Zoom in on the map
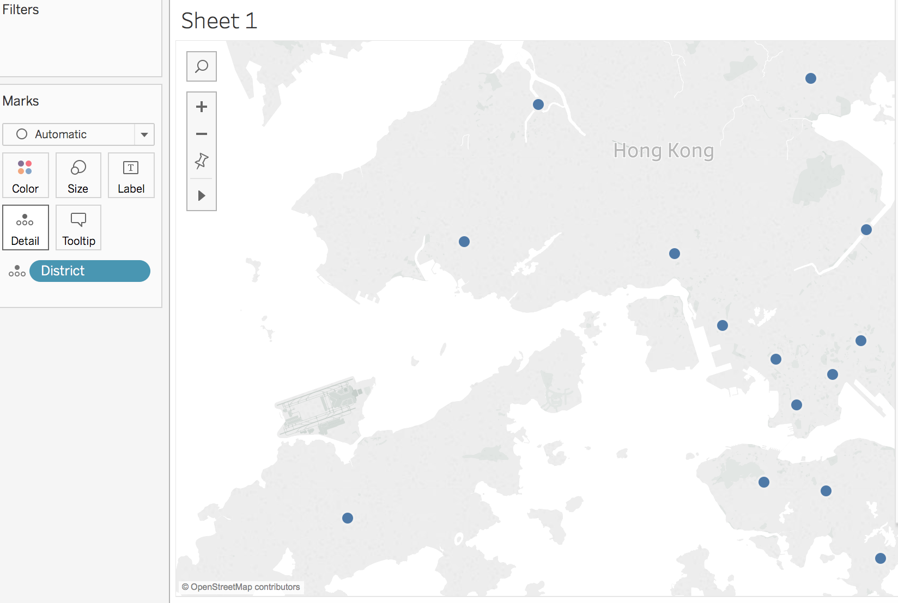This screenshot has height=603, width=898. point(201,107)
